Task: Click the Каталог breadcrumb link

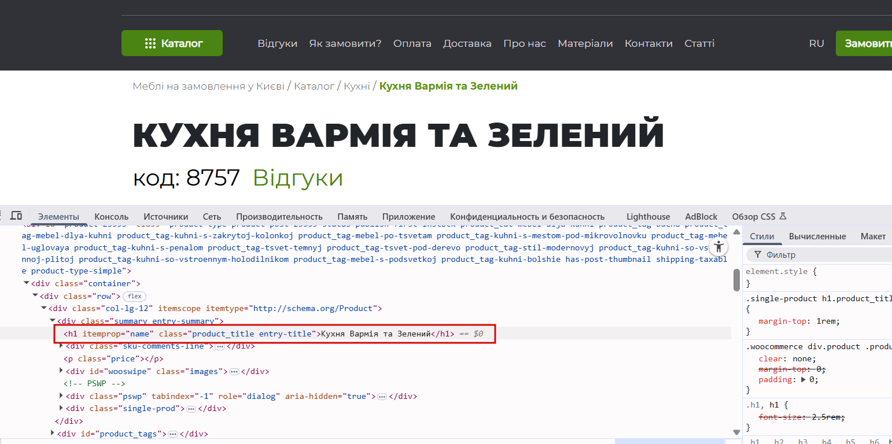Action: 314,86
